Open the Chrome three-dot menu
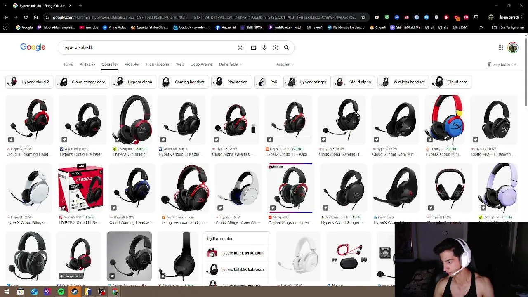528x297 pixels. coord(523,17)
